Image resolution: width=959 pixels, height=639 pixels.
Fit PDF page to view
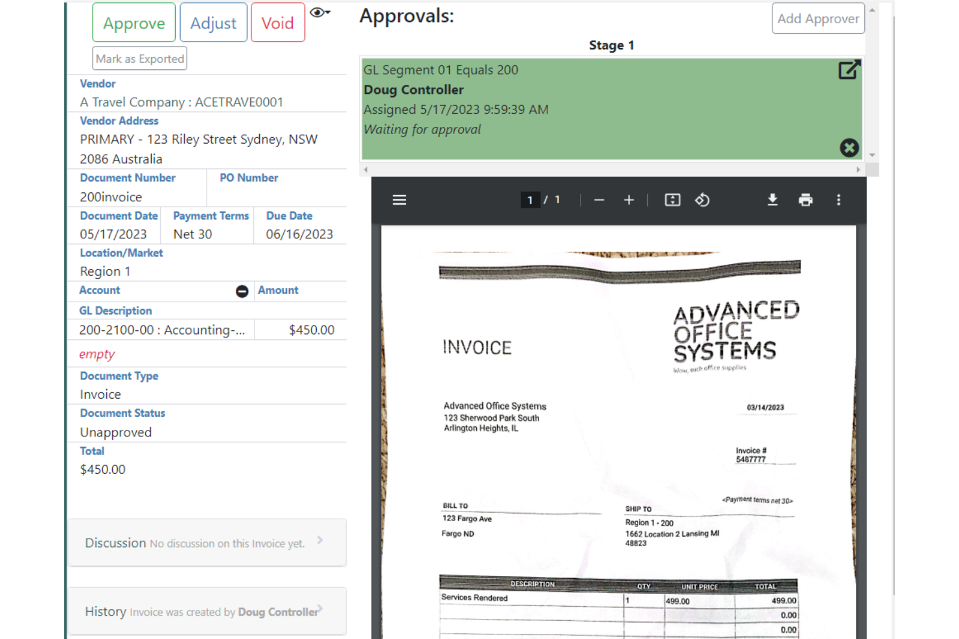click(x=673, y=200)
